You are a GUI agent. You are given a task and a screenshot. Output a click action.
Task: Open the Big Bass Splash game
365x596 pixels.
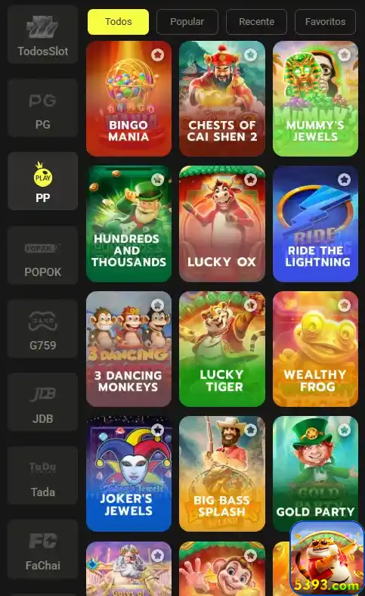pyautogui.click(x=222, y=473)
